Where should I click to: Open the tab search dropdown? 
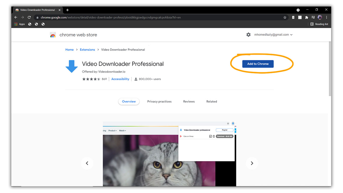tap(298, 10)
